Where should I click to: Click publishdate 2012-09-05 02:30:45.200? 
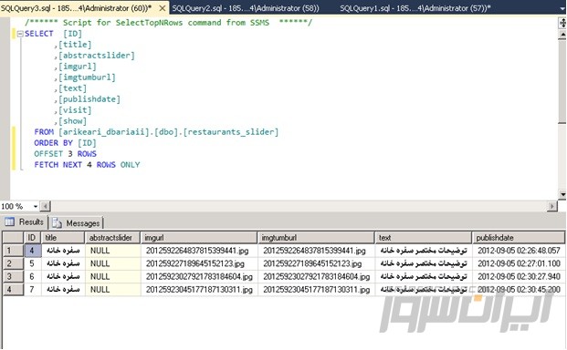click(x=519, y=289)
